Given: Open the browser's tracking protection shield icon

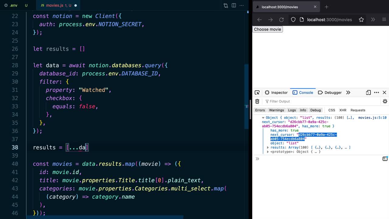Looking at the screenshot, I should 293,19.
